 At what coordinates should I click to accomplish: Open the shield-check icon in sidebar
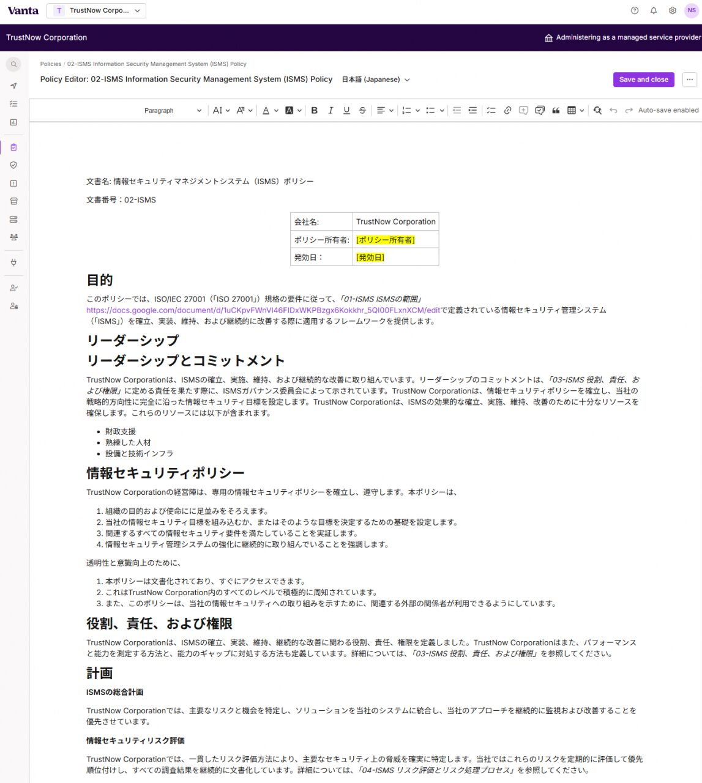tap(13, 165)
